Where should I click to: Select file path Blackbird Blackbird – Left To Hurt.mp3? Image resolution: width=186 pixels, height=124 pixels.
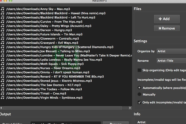click(x=51, y=17)
